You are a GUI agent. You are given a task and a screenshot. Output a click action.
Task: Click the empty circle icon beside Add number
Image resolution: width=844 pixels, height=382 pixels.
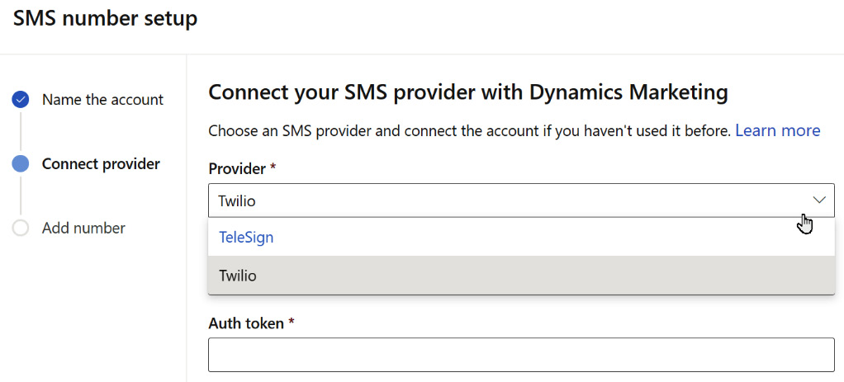tap(21, 228)
